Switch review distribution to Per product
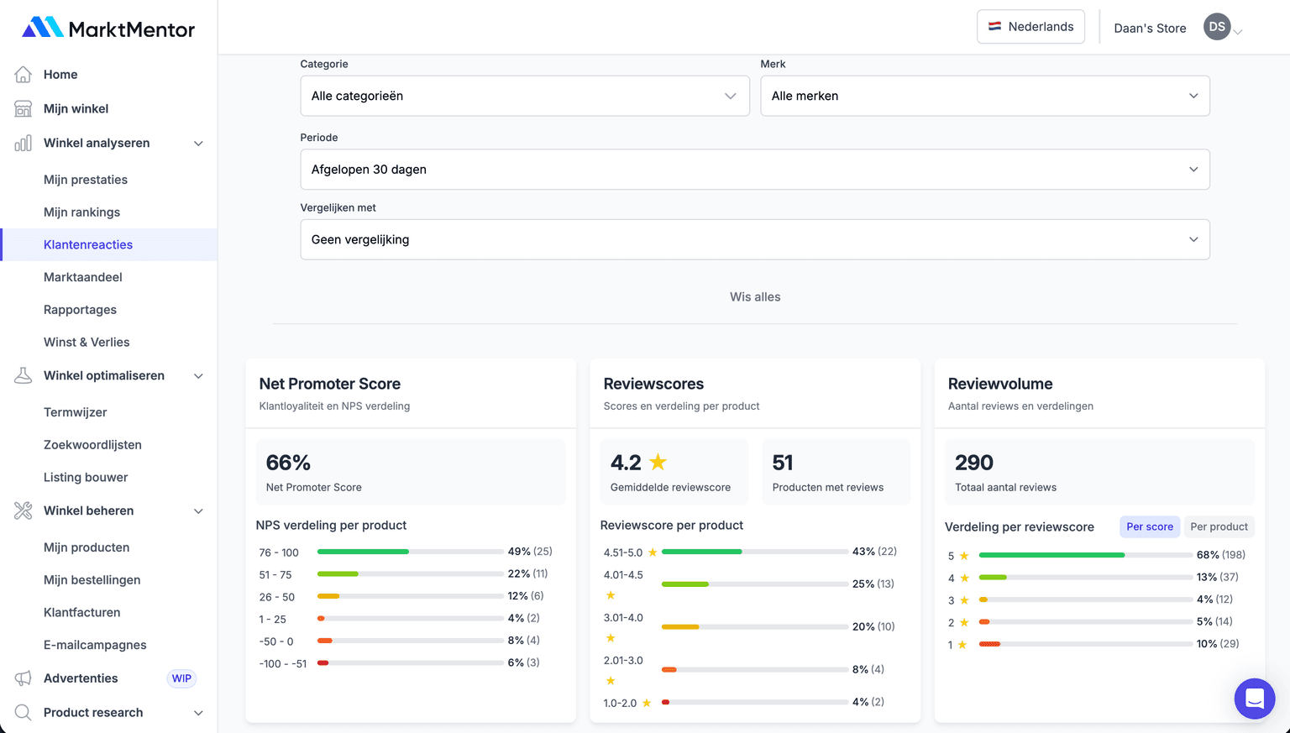 (x=1219, y=526)
